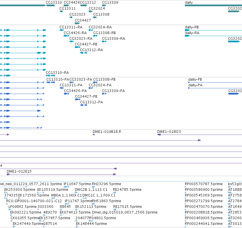The height and width of the screenshot is (228, 242).
Task: Open EST RE24785.5prime
Action: tap(127, 190)
